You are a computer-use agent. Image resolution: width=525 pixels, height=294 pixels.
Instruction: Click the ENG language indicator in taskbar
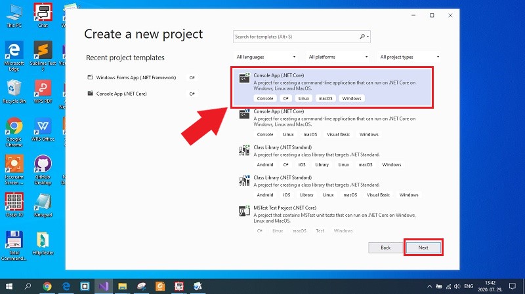[469, 286]
